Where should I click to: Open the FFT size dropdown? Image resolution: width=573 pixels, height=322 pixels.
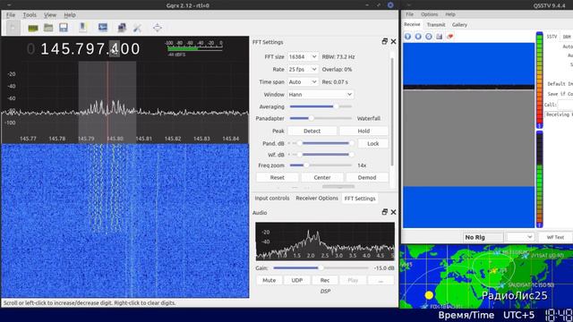tap(303, 57)
